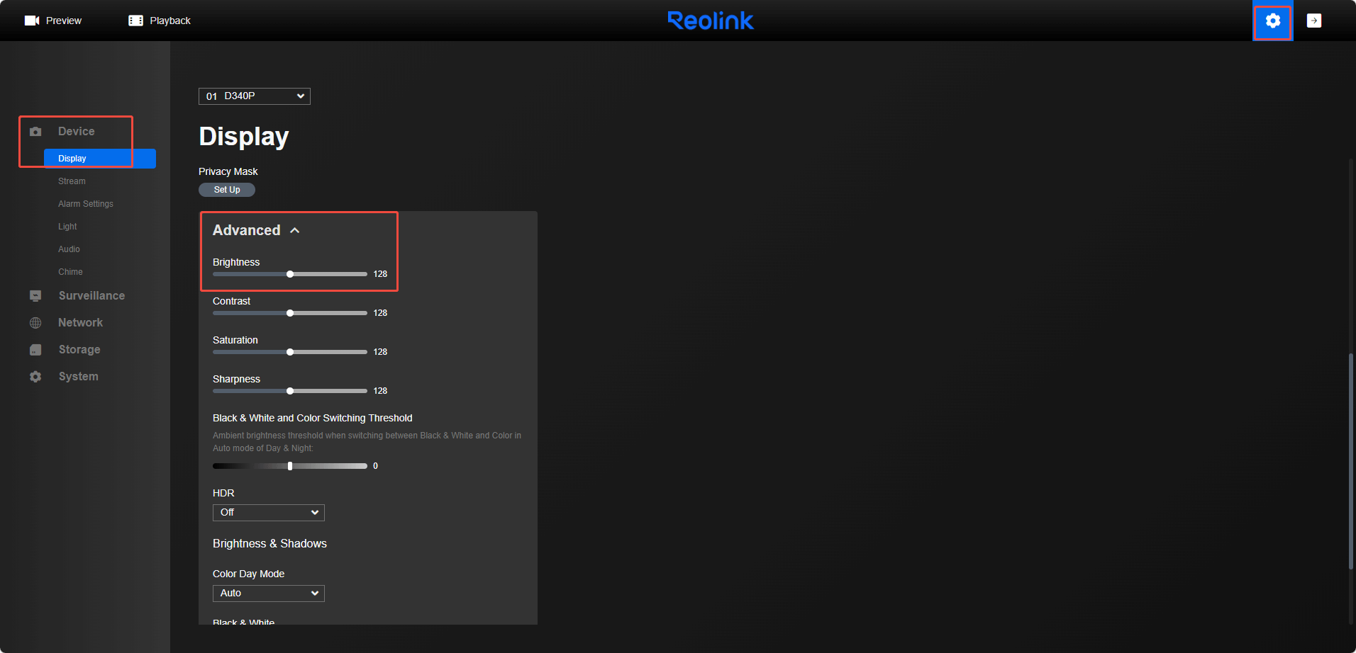Screen dimensions: 1356x653
Task: Open the HDR dropdown set to Off
Action: [x=268, y=513]
